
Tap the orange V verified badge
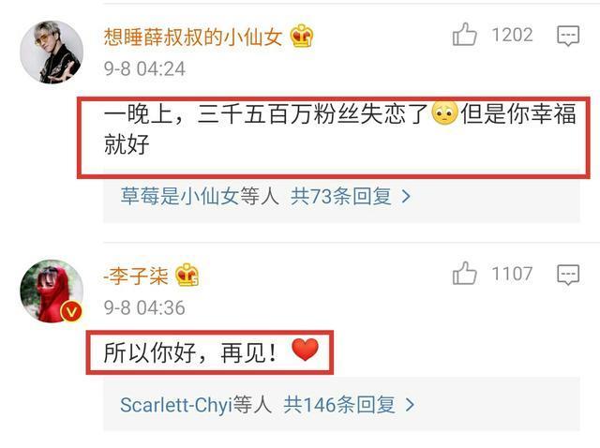point(71,312)
